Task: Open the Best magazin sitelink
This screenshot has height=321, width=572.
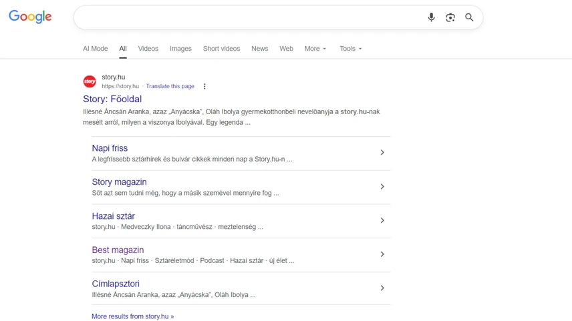Action: 118,250
